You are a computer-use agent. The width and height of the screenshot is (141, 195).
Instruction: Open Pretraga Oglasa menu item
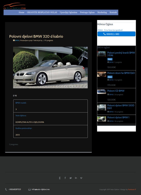(x=87, y=13)
